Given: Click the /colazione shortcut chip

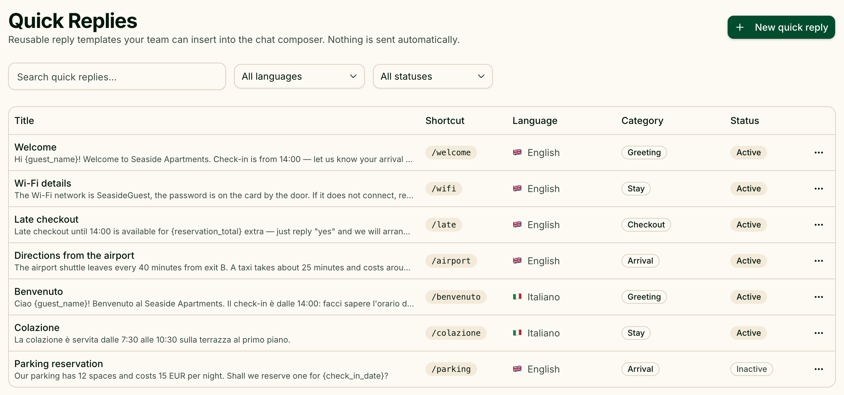Looking at the screenshot, I should (456, 333).
